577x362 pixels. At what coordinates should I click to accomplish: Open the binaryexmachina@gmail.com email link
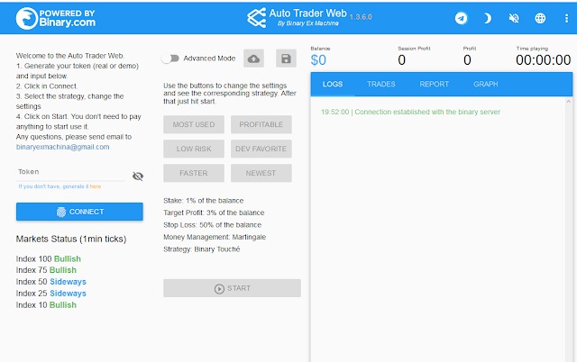62,147
